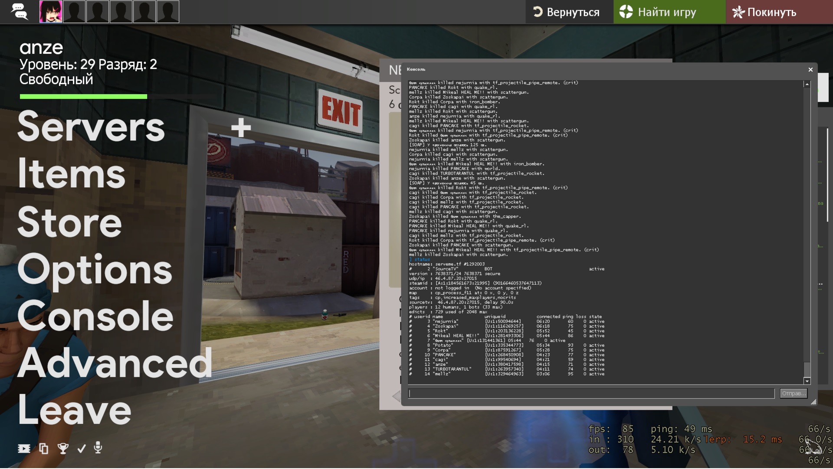Click the Отправ... submit button
The image size is (833, 469).
tap(794, 394)
